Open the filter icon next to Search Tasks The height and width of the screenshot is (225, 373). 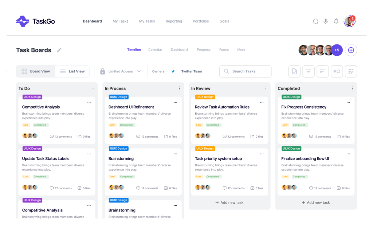pyautogui.click(x=309, y=71)
